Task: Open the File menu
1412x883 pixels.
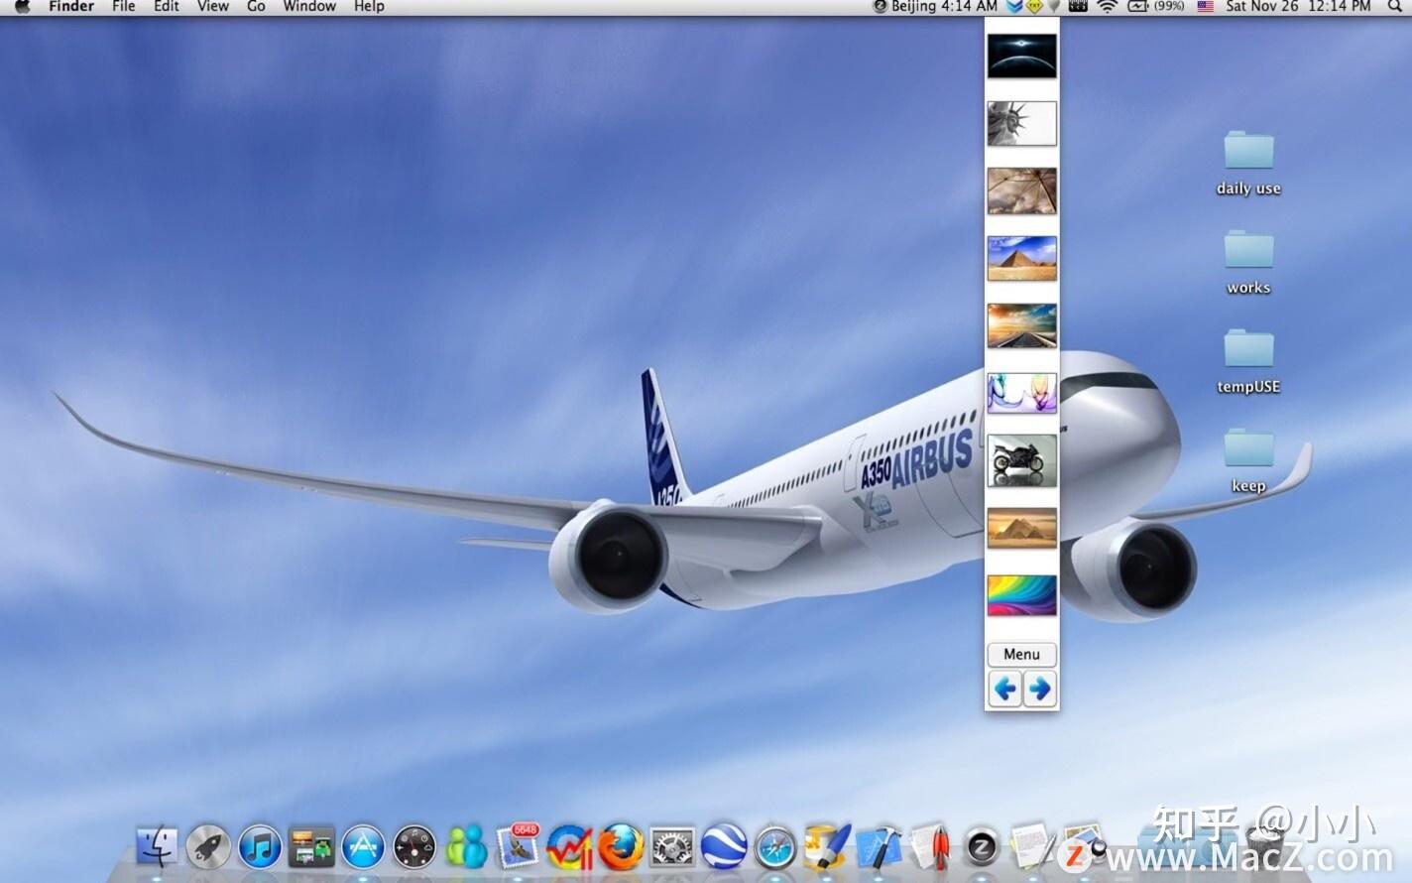Action: [124, 6]
